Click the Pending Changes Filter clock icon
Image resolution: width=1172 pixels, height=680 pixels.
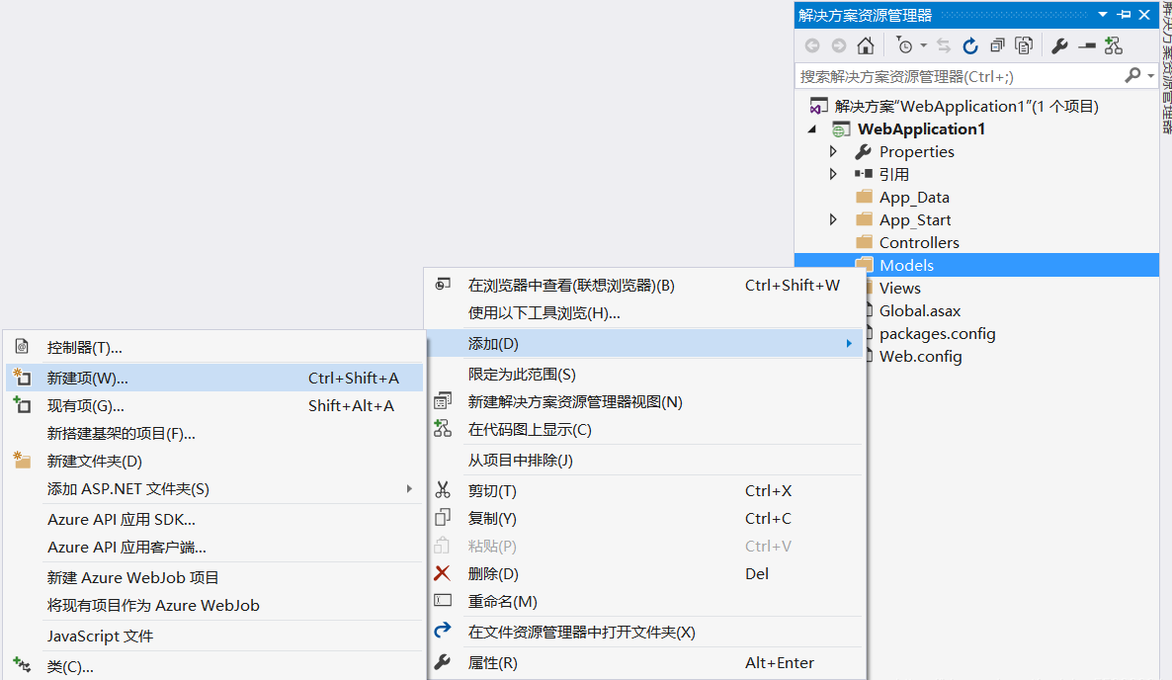click(x=904, y=45)
